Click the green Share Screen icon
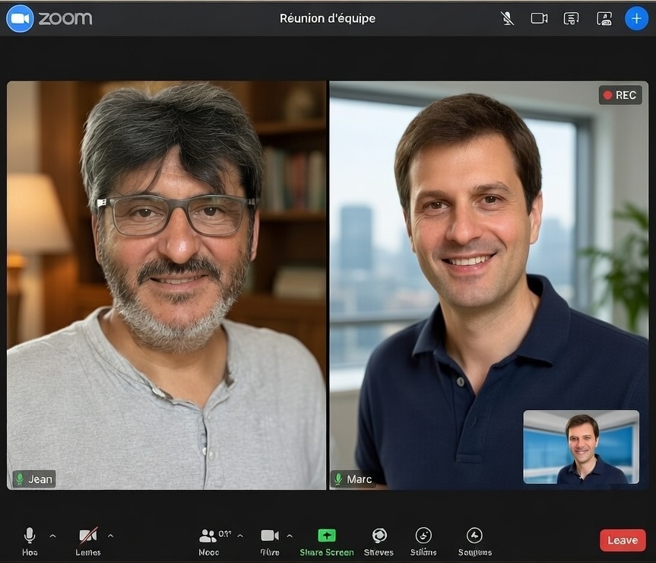Image resolution: width=656 pixels, height=563 pixels. [327, 536]
